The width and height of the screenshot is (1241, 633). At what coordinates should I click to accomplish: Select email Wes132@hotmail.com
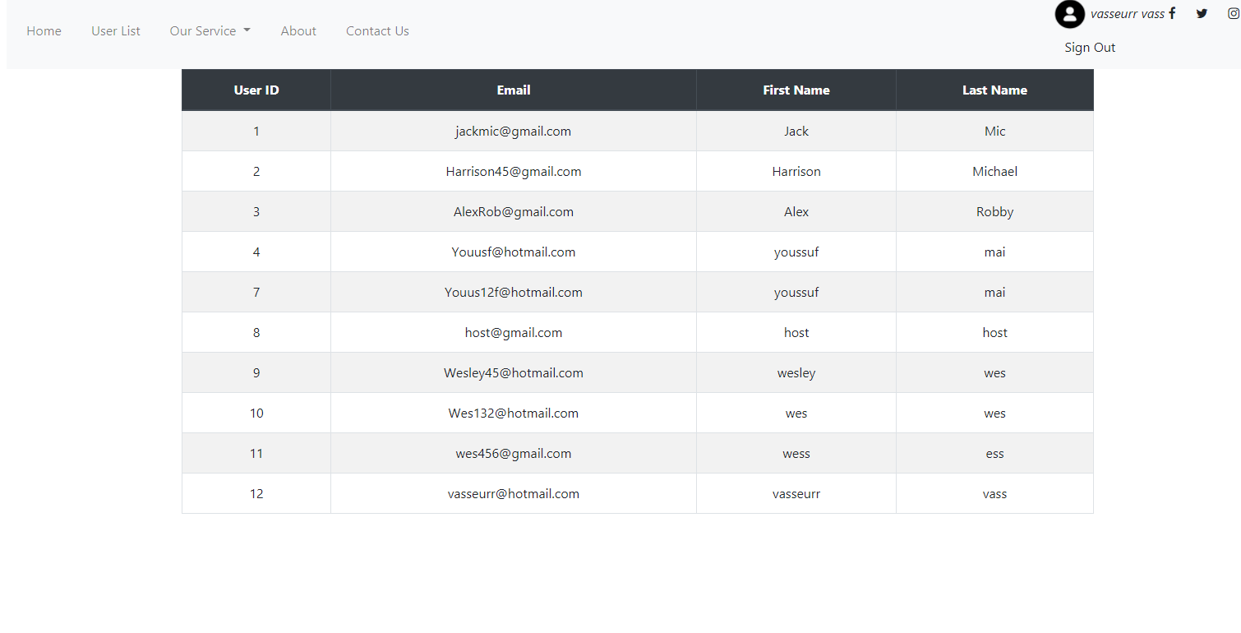pyautogui.click(x=514, y=414)
